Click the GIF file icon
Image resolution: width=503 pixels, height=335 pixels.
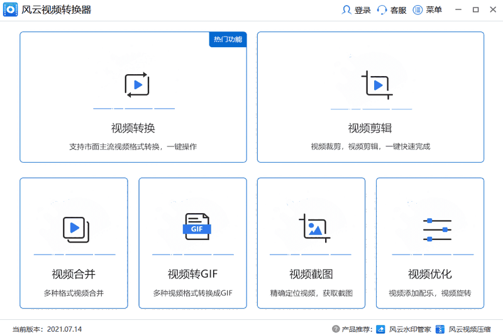click(x=197, y=227)
